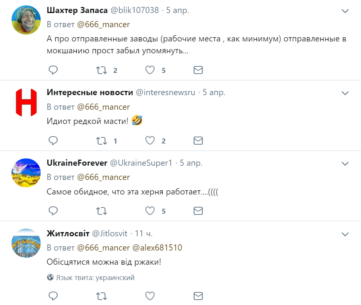Open the Интересные новости profile avatar
The image size is (361, 305).
point(26,102)
